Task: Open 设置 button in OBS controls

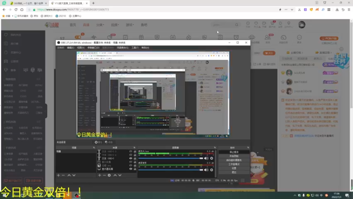Action: pos(234,168)
